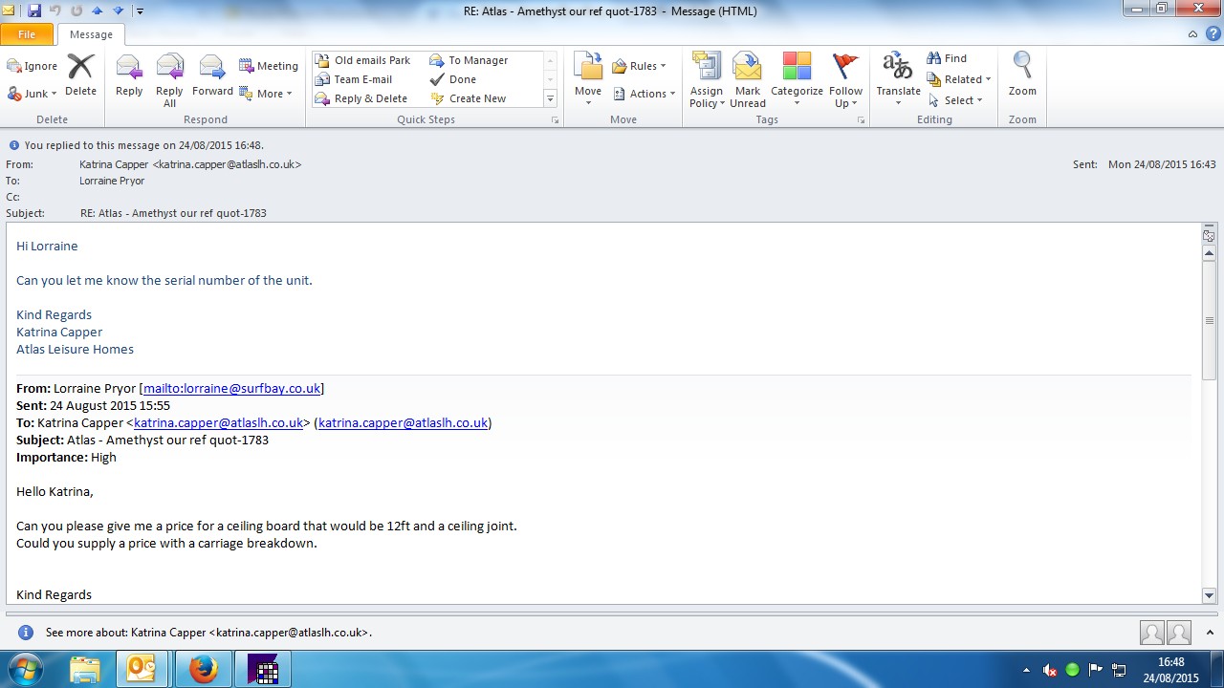This screenshot has width=1224, height=688.
Task: Show hidden system tray icons
Action: pyautogui.click(x=1027, y=670)
